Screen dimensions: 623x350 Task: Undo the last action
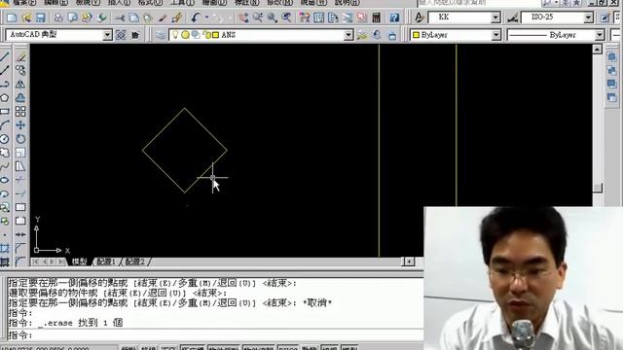click(x=196, y=17)
